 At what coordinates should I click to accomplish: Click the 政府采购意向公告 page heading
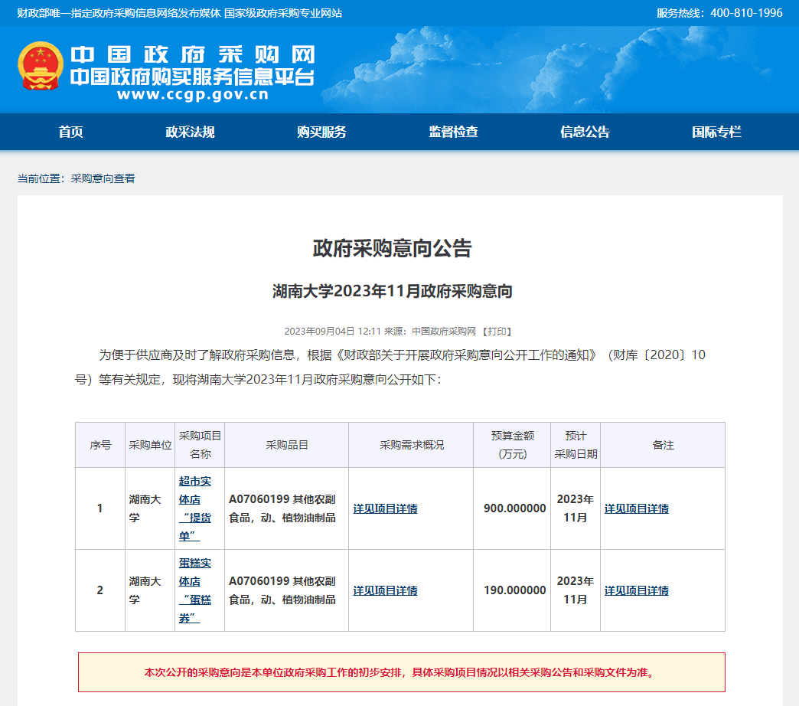coord(392,248)
